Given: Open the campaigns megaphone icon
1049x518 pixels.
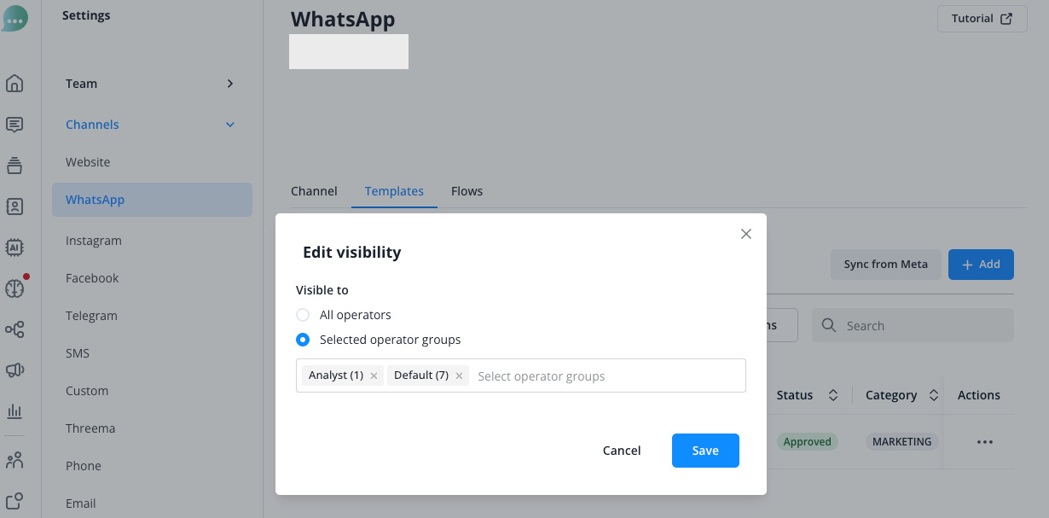Looking at the screenshot, I should tap(14, 370).
